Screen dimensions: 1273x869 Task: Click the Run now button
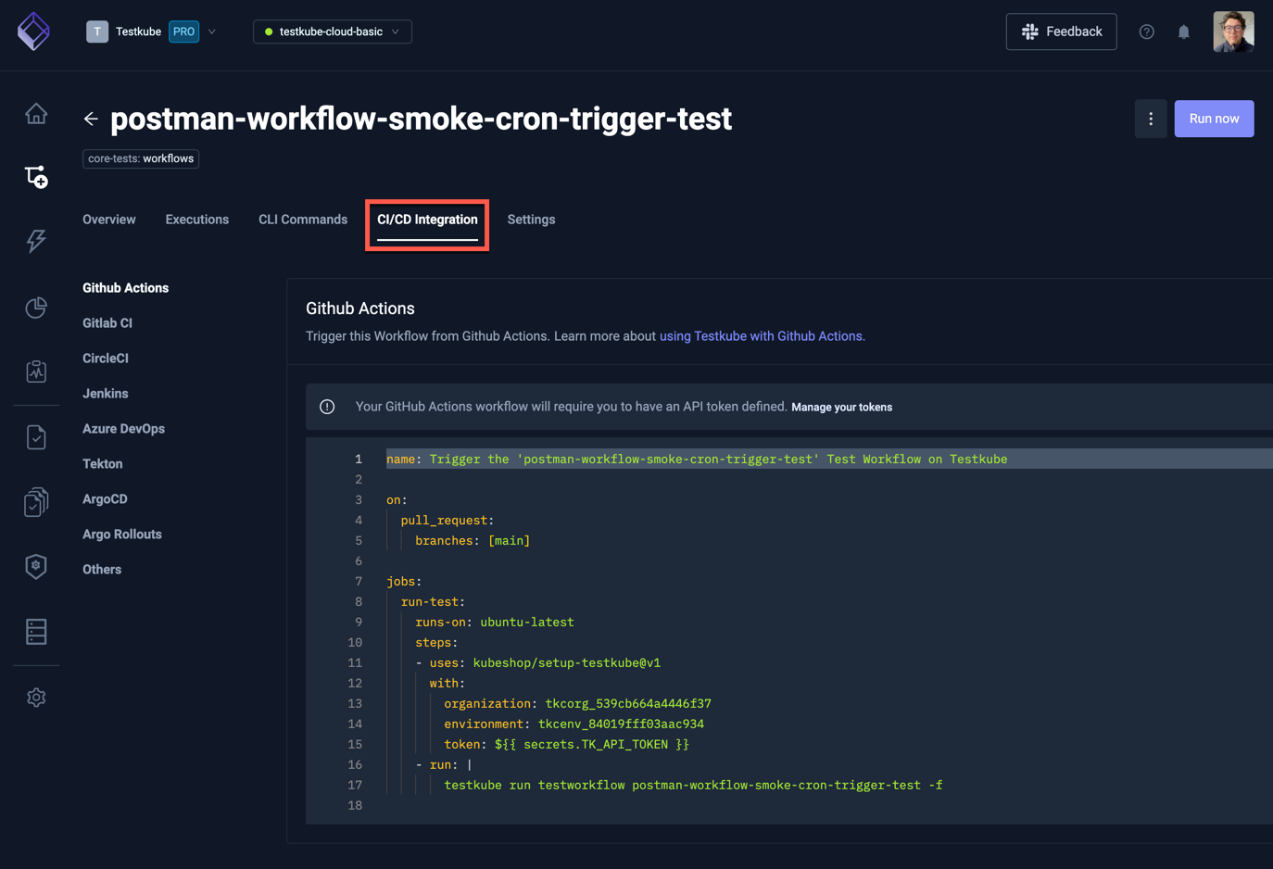tap(1214, 119)
